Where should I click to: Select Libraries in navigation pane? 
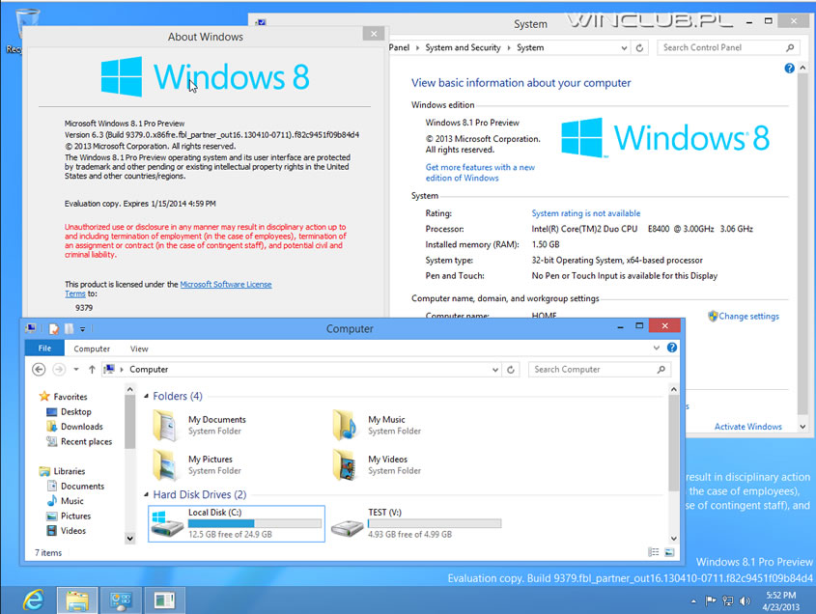62,471
